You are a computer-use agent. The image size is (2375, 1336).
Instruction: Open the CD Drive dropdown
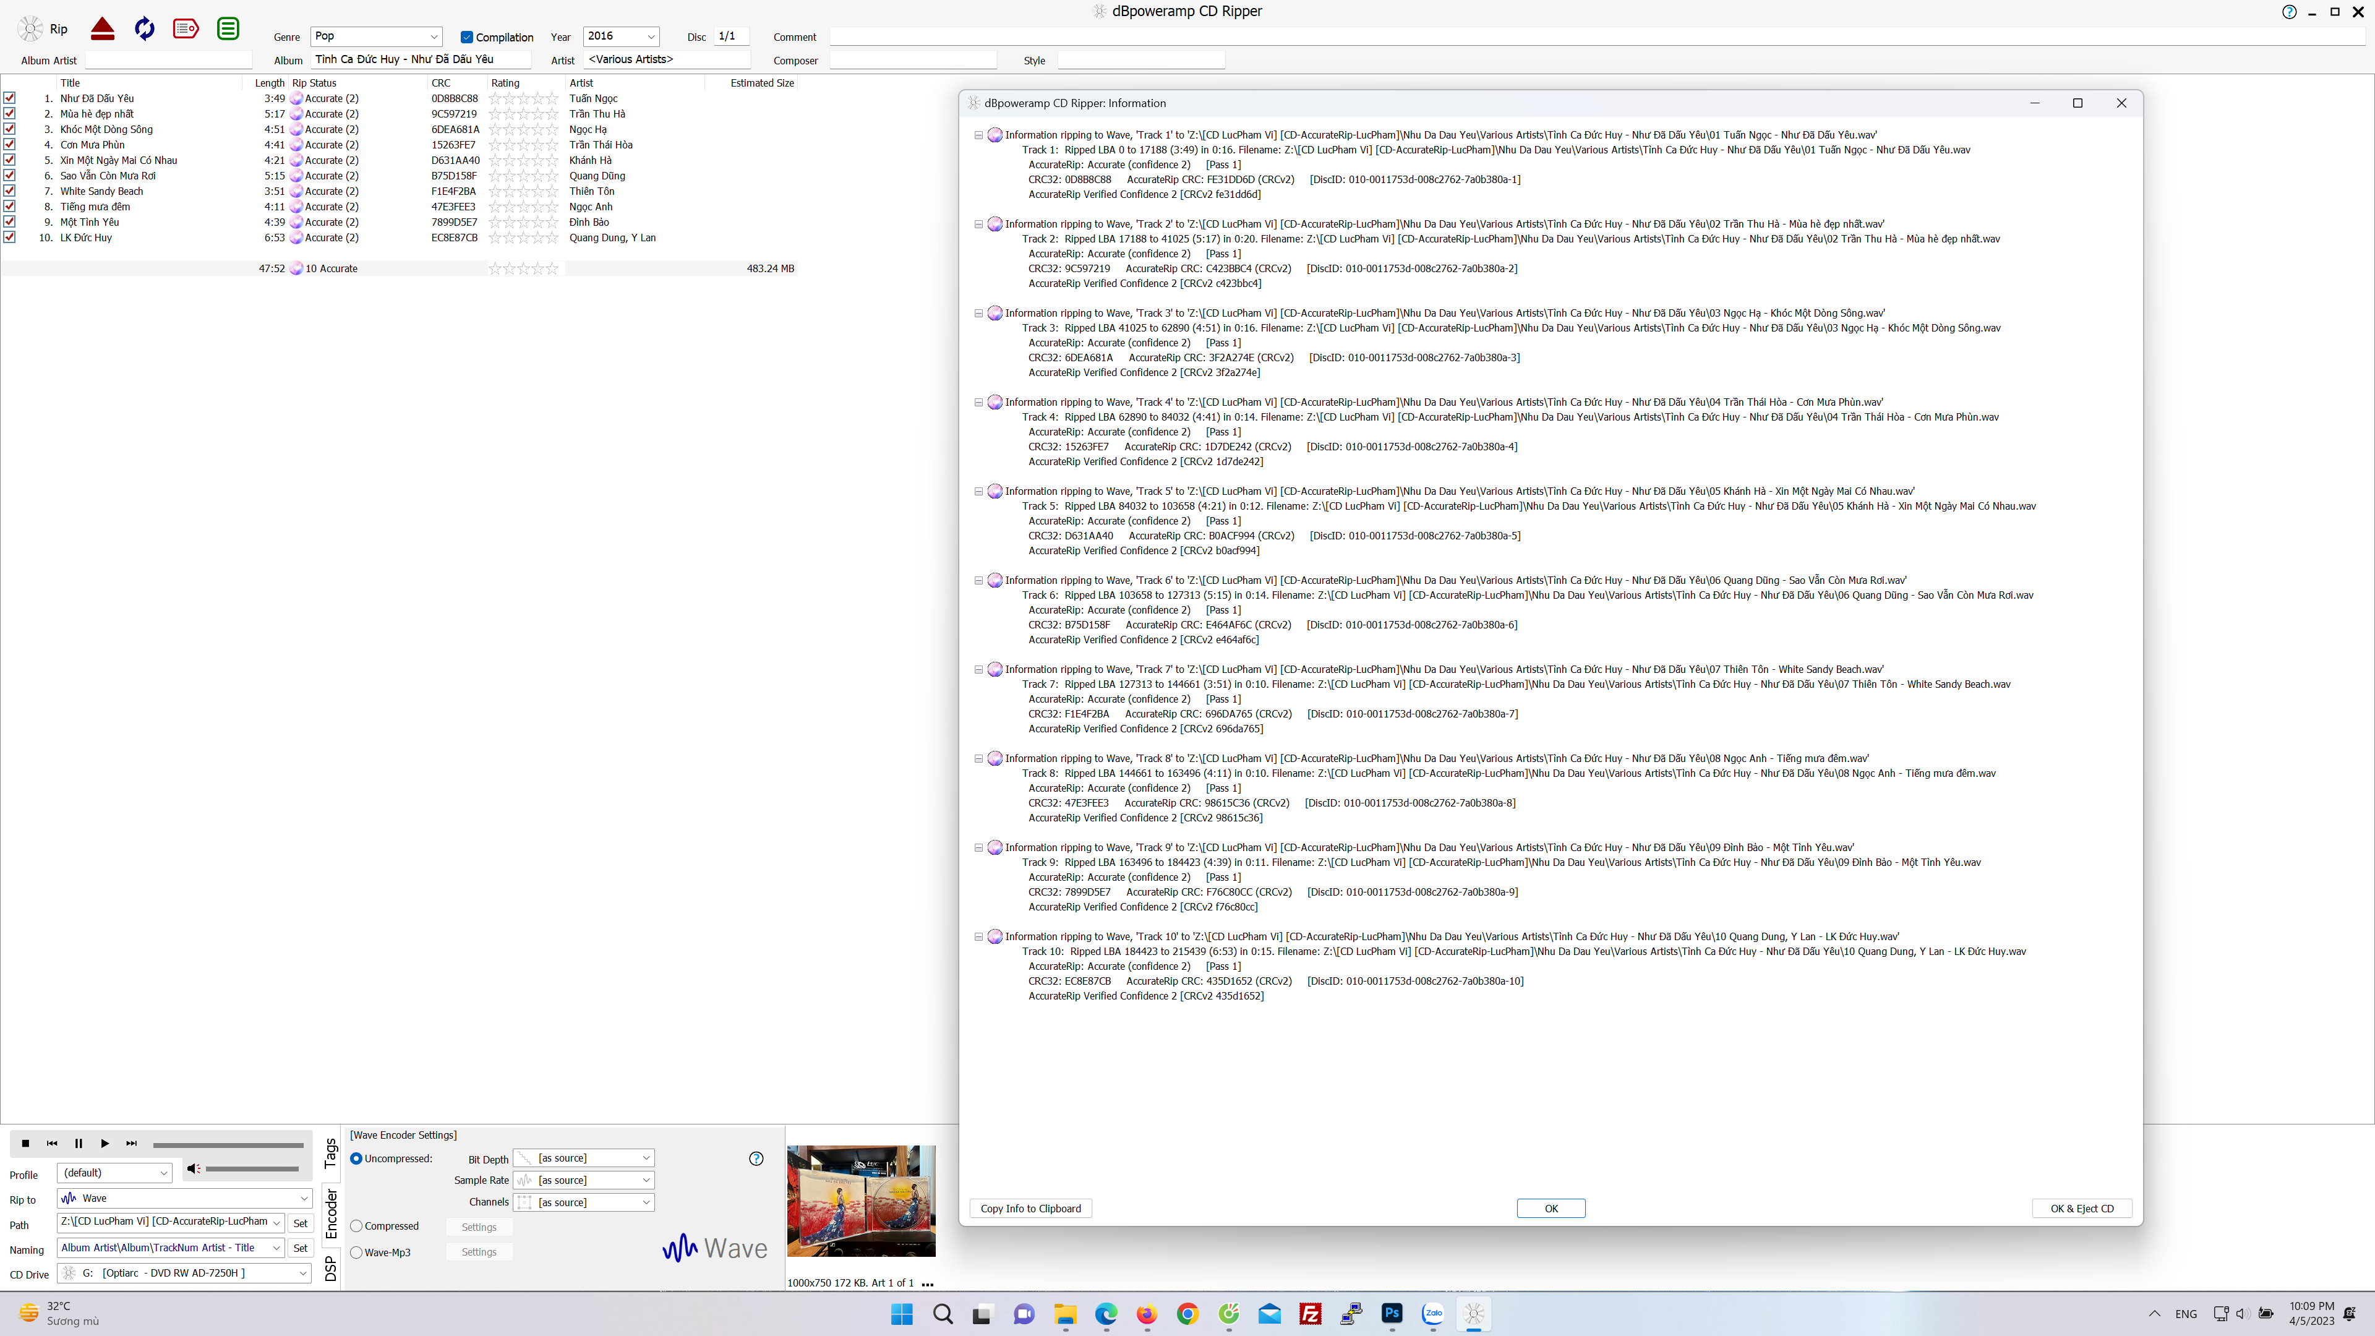[x=302, y=1274]
